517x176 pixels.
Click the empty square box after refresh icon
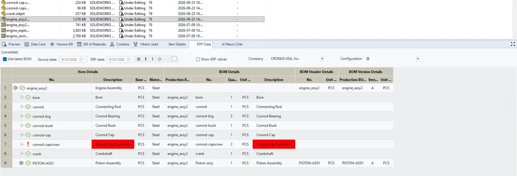[x=174, y=59]
